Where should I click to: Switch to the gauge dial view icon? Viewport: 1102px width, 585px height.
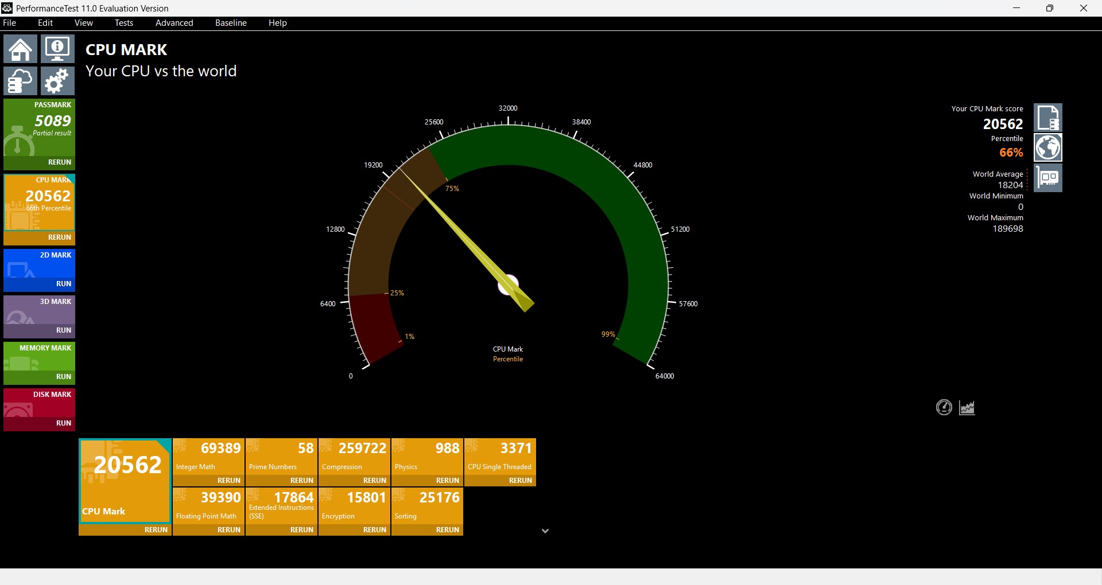(x=944, y=408)
